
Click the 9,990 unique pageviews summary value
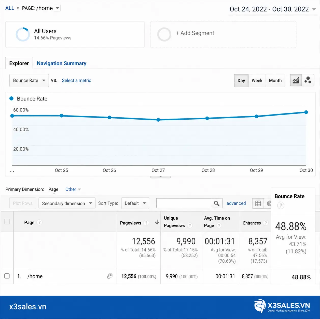186,241
